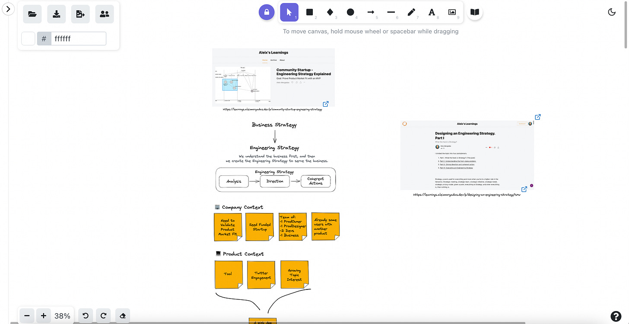This screenshot has height=324, width=629.
Task: Select the Tool sticky note
Action: pyautogui.click(x=229, y=274)
